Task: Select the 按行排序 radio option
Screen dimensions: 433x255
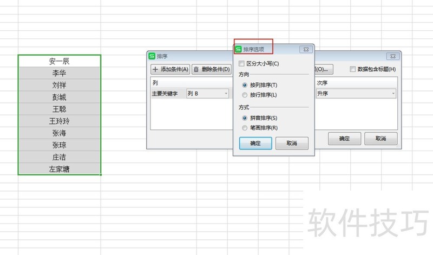Action: 245,95
